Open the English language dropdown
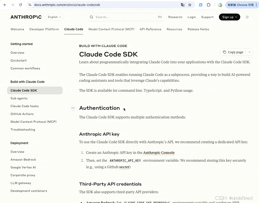259x203 pixels. pyautogui.click(x=54, y=17)
